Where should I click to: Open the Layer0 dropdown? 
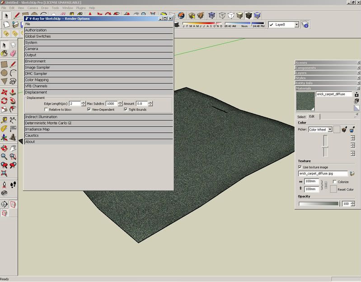pos(296,24)
